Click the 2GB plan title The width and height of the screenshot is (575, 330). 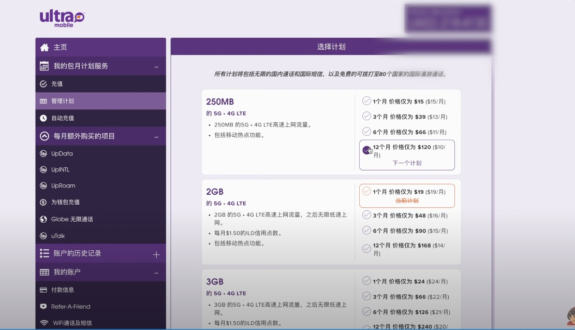coord(214,192)
